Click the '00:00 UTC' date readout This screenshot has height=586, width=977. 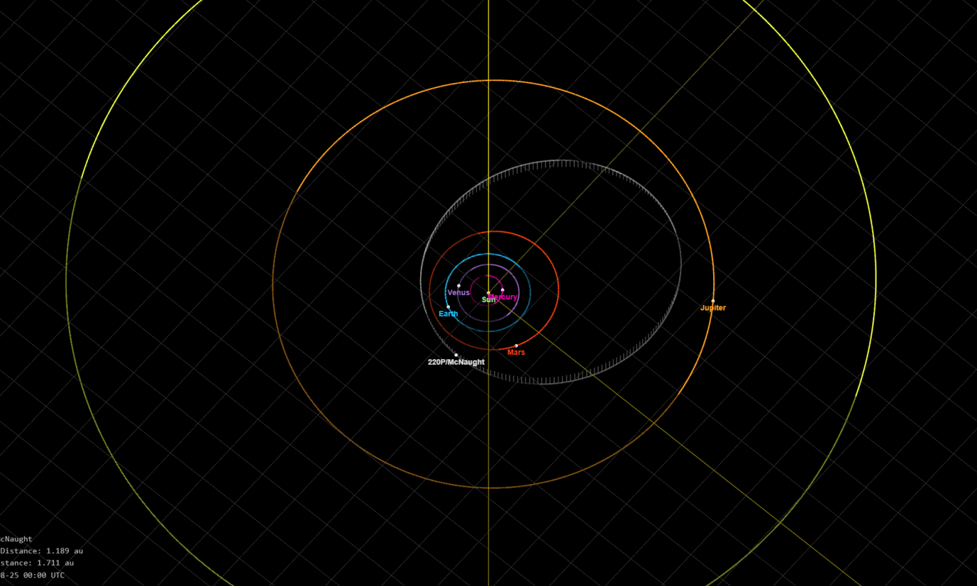[44, 576]
